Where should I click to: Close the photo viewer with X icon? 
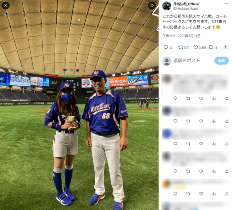point(6,6)
